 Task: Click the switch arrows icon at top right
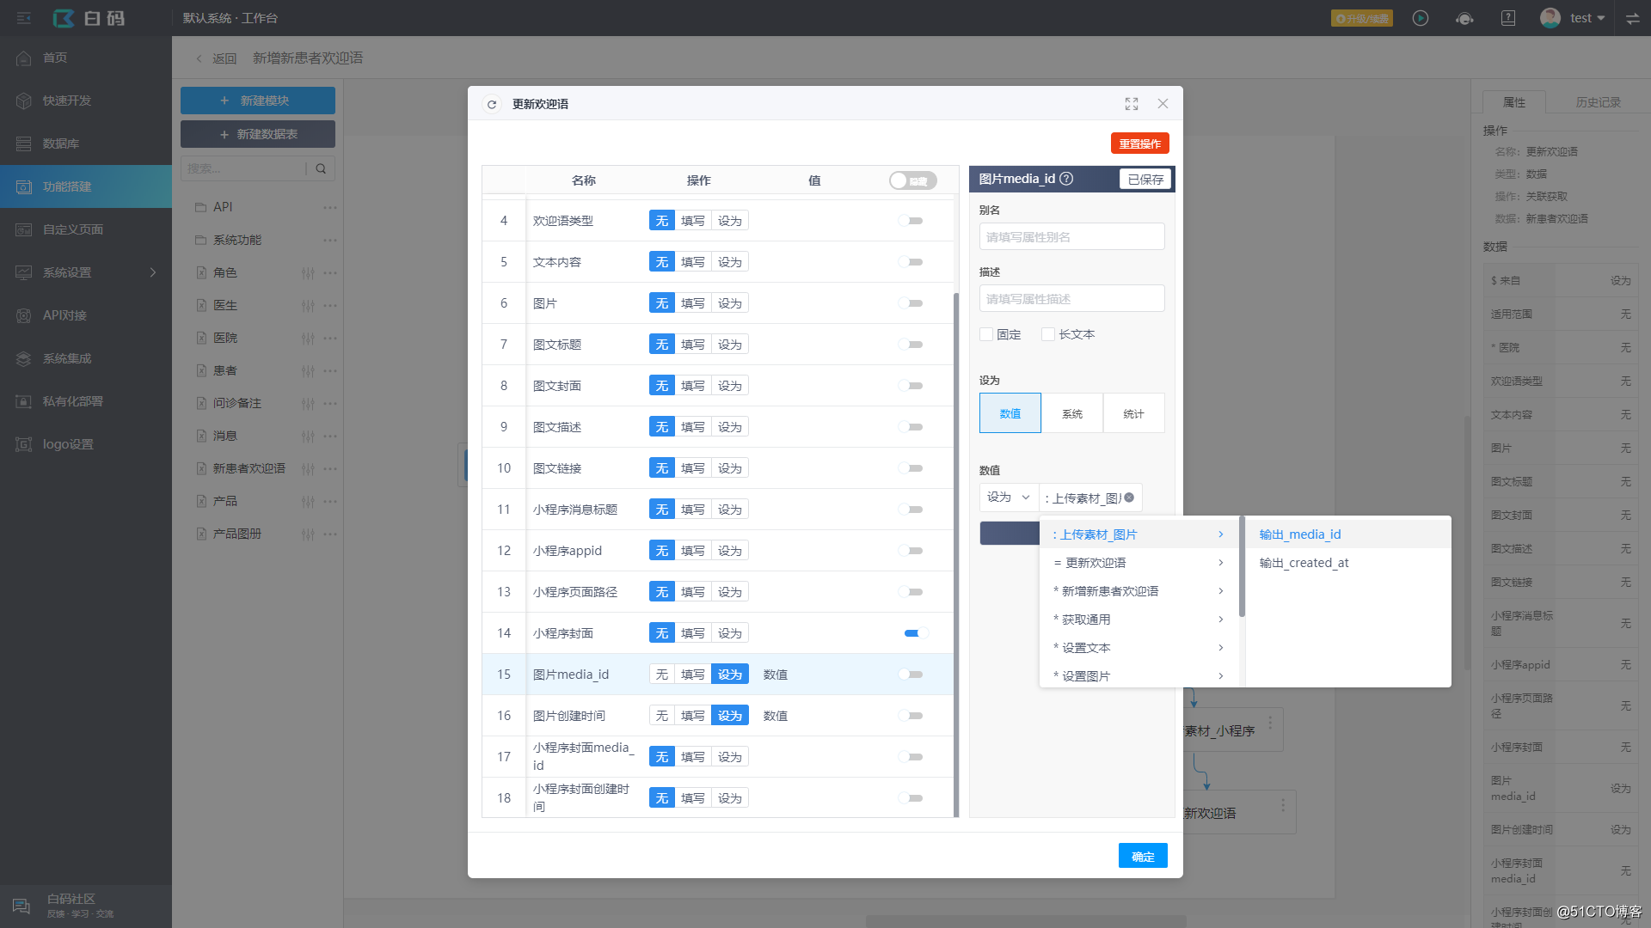[x=1632, y=18]
